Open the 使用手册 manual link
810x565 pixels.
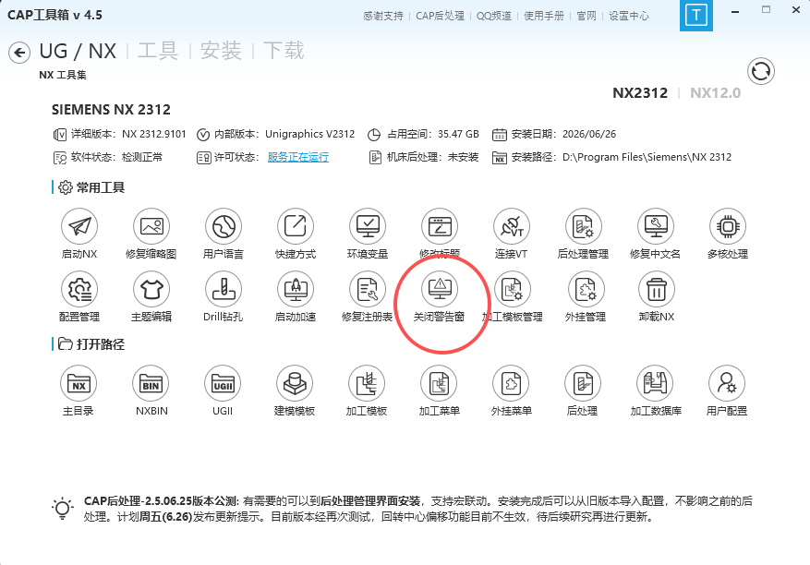tap(543, 16)
